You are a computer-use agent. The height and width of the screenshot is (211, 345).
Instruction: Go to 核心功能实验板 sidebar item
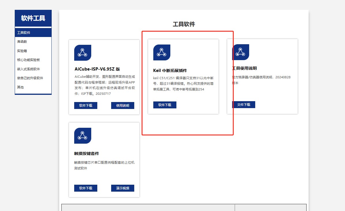[33, 60]
